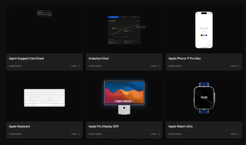Screen dimensions: 246x145
Task: Select the 'Apple Watch Ultra' title
Action: coord(181,127)
